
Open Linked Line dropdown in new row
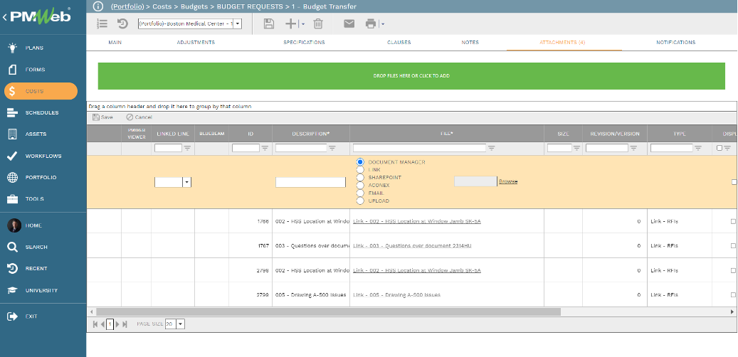coord(187,182)
